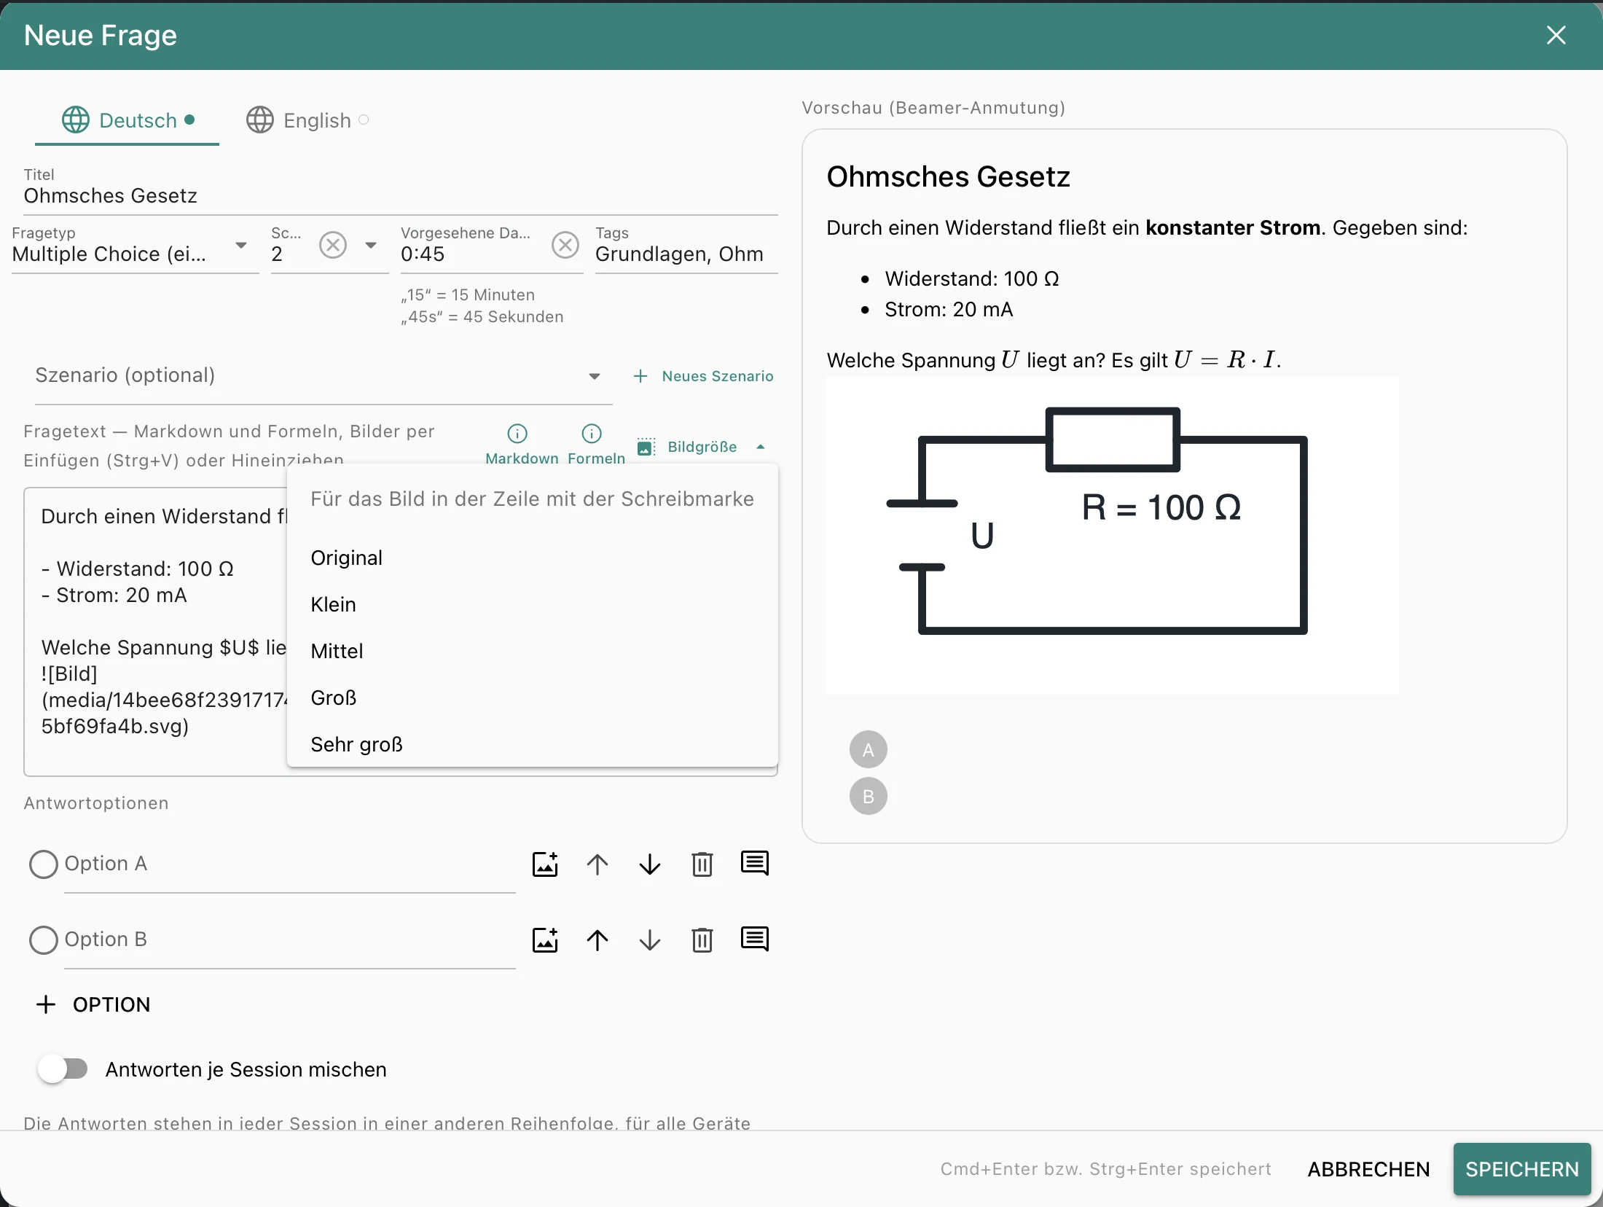Open comment for Option A
Image resolution: width=1603 pixels, height=1207 pixels.
(755, 864)
